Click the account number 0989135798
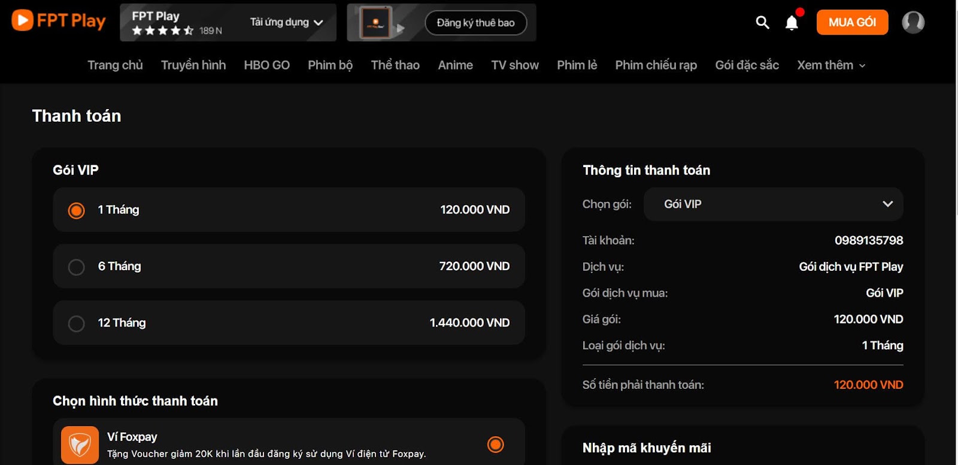The height and width of the screenshot is (465, 958). coord(869,240)
